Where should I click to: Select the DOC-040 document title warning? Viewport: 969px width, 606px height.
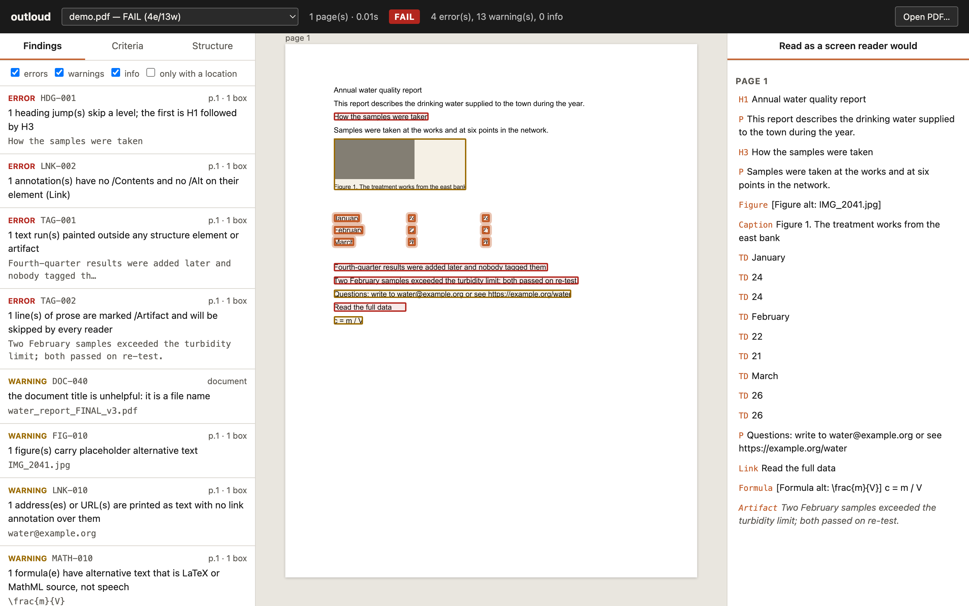[x=127, y=396]
